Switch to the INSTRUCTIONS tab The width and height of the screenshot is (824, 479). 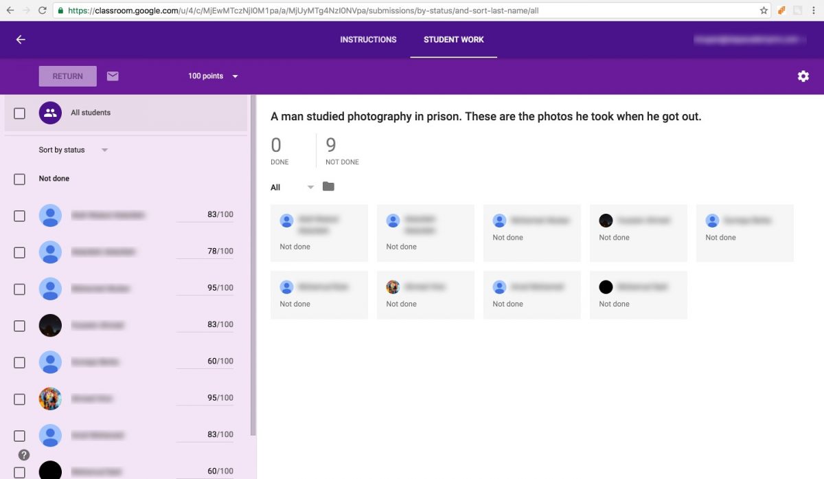(368, 39)
